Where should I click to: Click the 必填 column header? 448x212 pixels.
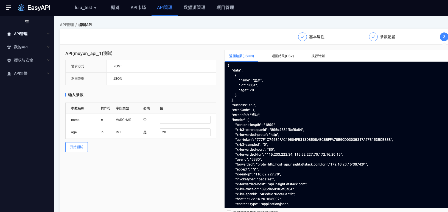[x=147, y=108]
